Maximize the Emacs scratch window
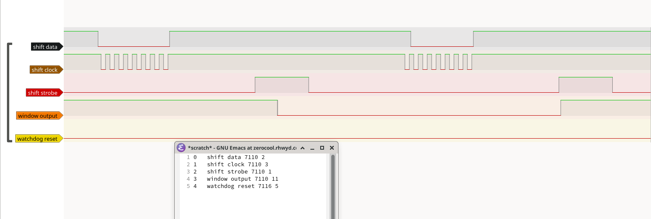This screenshot has height=219, width=651. pos(322,148)
